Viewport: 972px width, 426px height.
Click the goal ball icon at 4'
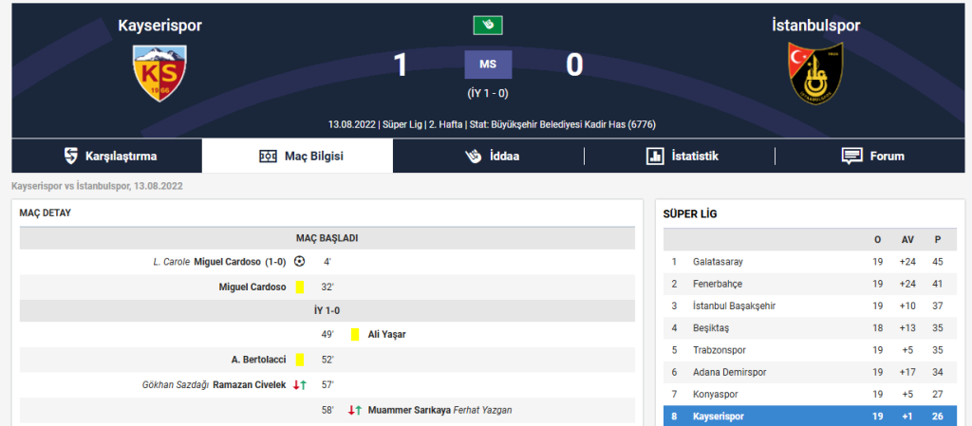pyautogui.click(x=300, y=261)
